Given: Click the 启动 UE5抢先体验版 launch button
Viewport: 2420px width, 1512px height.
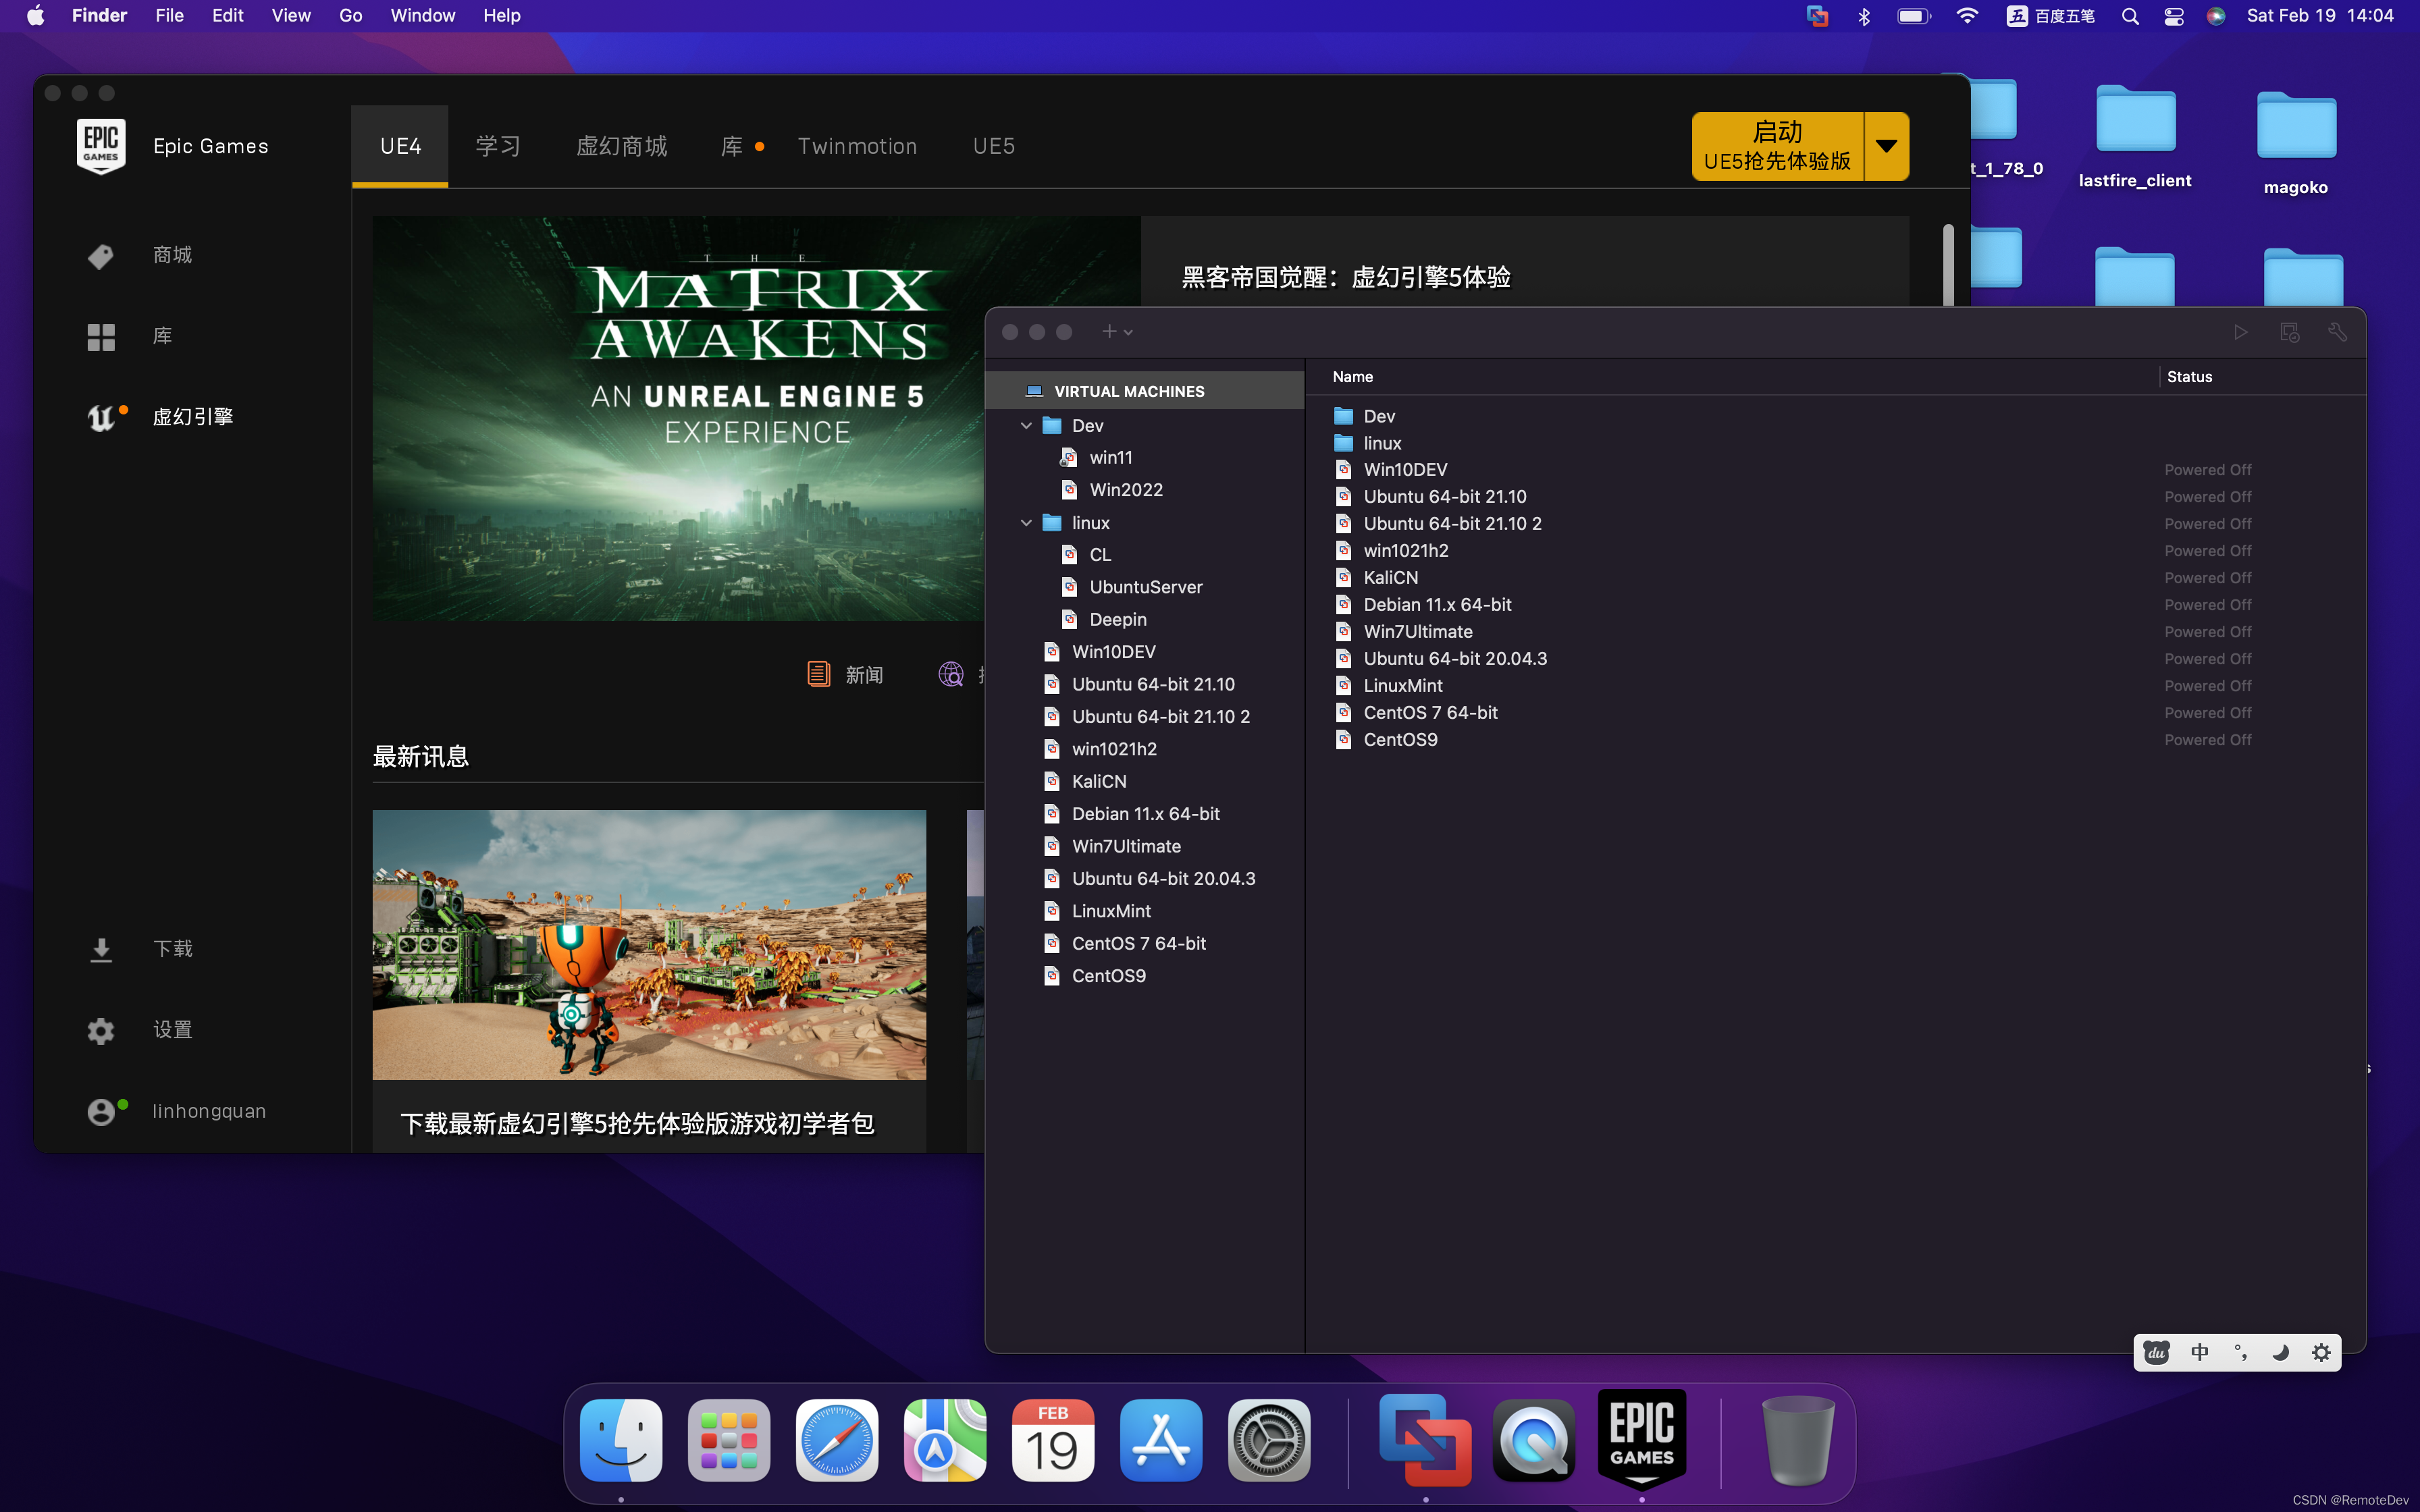Looking at the screenshot, I should pyautogui.click(x=1777, y=146).
